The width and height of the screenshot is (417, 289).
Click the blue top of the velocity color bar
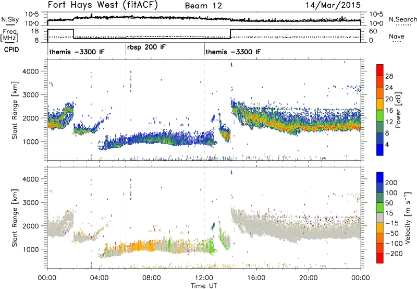pos(380,177)
